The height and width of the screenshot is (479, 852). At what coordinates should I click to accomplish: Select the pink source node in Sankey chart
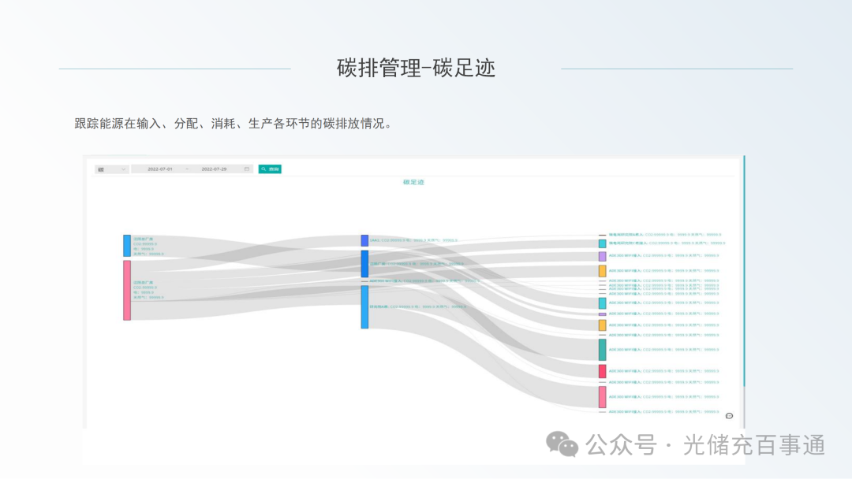click(126, 290)
